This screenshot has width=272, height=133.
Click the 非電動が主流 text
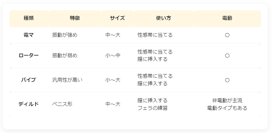coord(227,101)
